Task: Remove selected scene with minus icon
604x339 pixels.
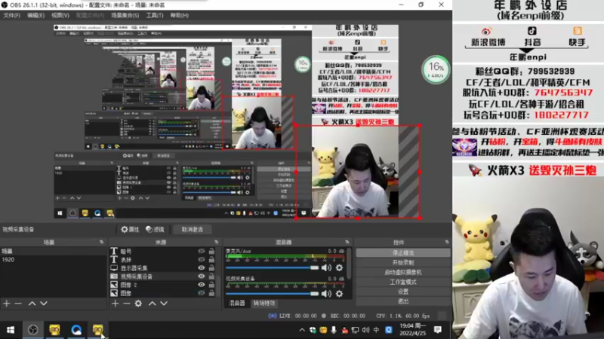Action: pos(18,304)
